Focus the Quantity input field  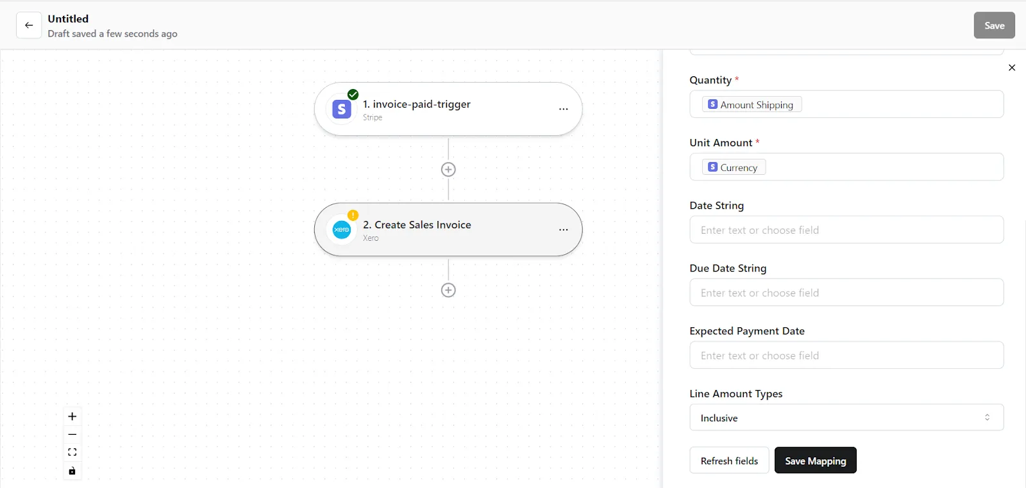click(846, 104)
